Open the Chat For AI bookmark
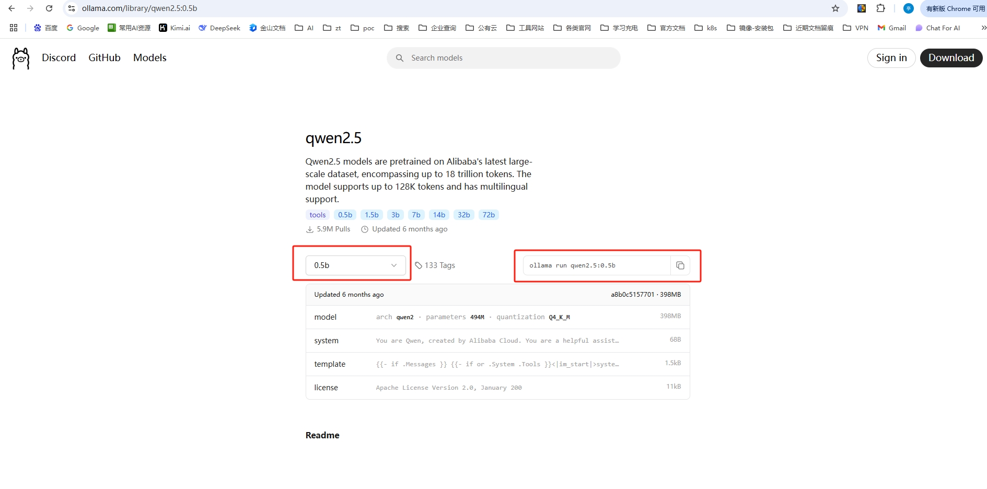The image size is (987, 489). (938, 28)
